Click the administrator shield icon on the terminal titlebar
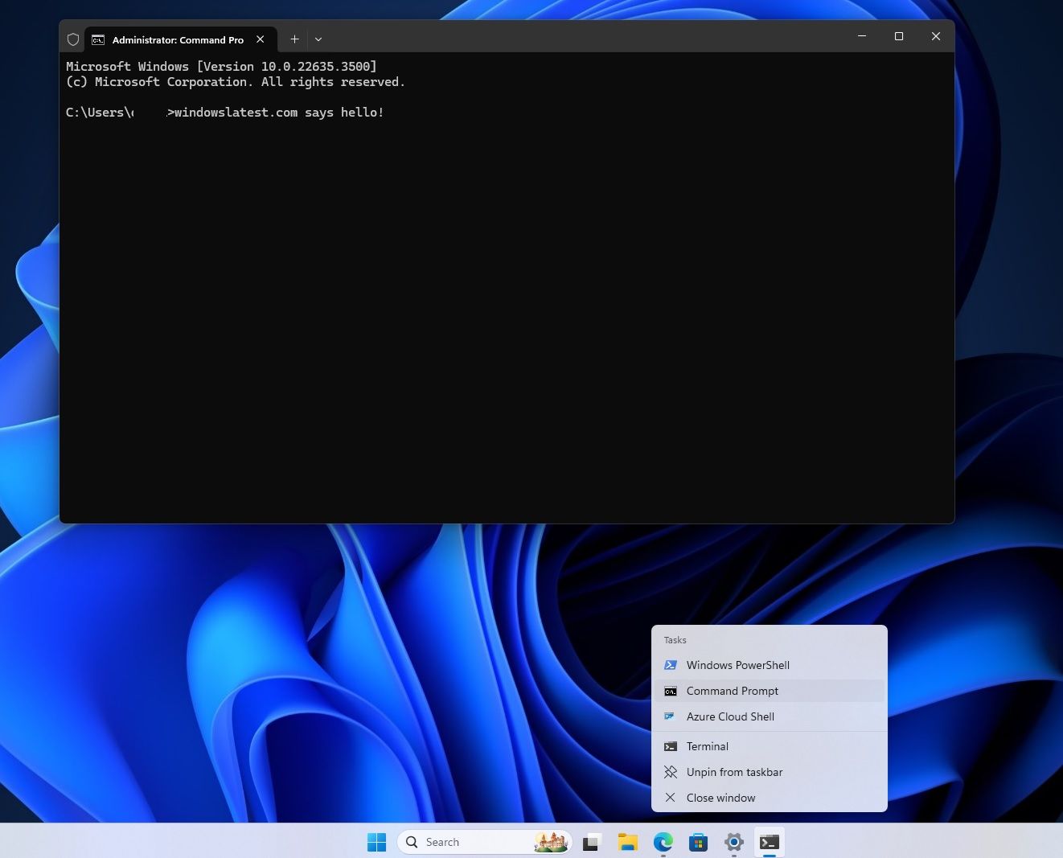 [x=73, y=39]
